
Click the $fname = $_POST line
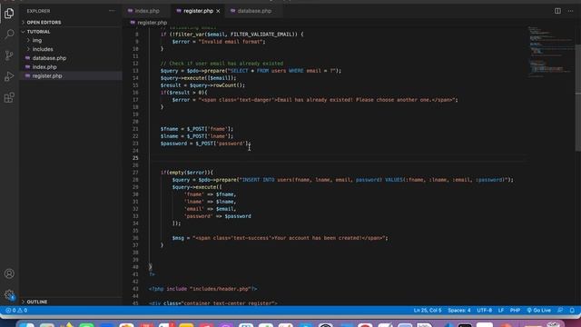point(197,129)
